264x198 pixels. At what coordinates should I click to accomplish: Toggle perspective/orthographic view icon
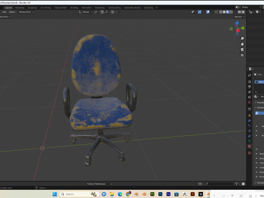click(x=242, y=55)
